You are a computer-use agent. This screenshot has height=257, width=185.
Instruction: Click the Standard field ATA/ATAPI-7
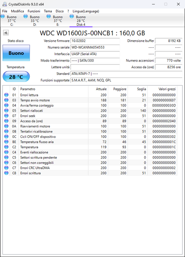[x=126, y=73]
